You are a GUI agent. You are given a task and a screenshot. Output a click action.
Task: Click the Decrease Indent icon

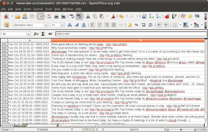159,25
